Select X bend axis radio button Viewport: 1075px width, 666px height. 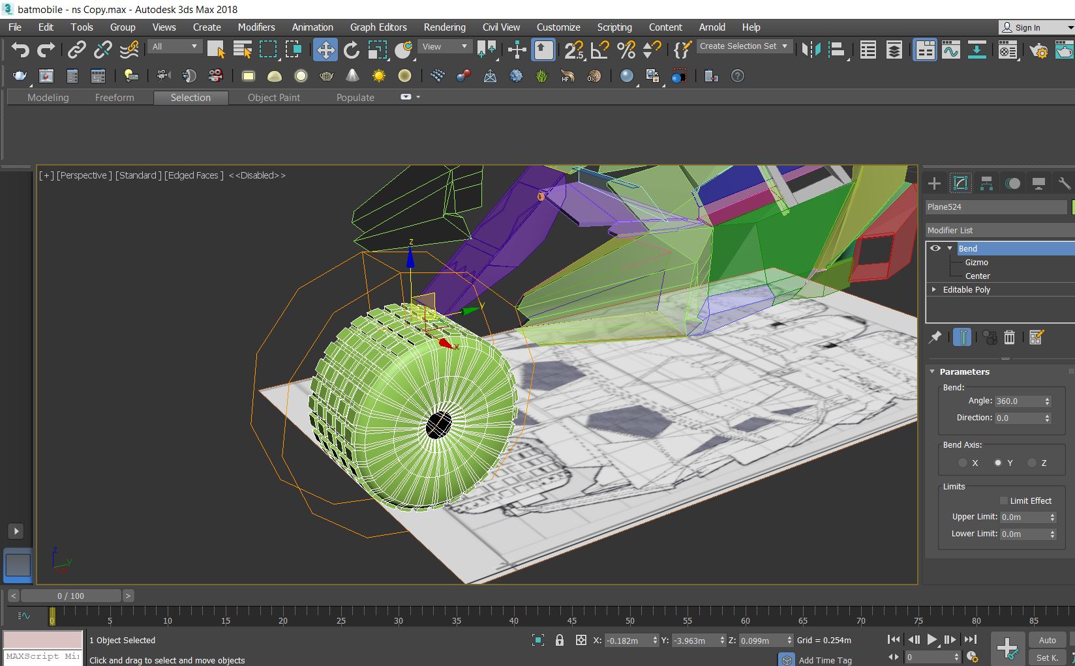point(963,463)
